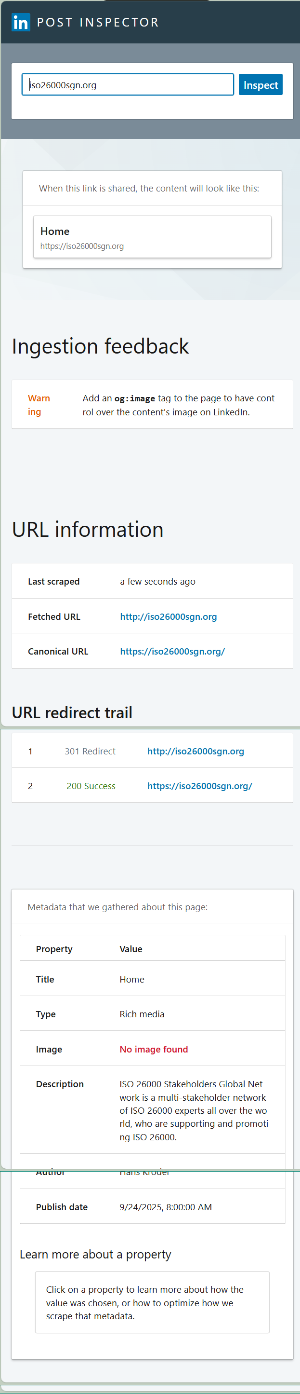This screenshot has height=1394, width=300.
Task: Click the Author property row for Hans Kroder
Action: point(50,1171)
